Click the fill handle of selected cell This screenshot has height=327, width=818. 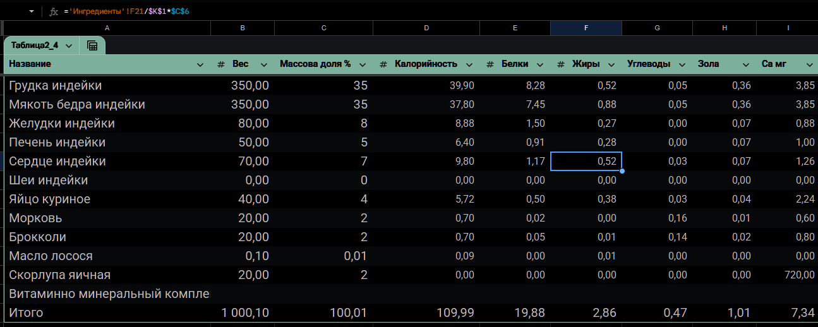622,171
